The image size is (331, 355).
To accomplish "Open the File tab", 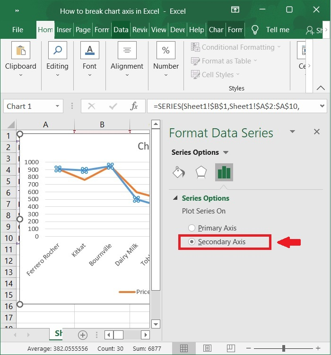I will point(17,30).
